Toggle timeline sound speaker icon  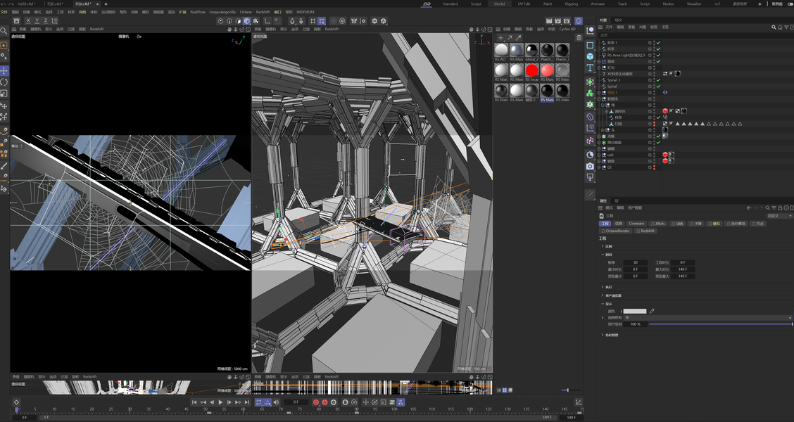[x=276, y=402]
